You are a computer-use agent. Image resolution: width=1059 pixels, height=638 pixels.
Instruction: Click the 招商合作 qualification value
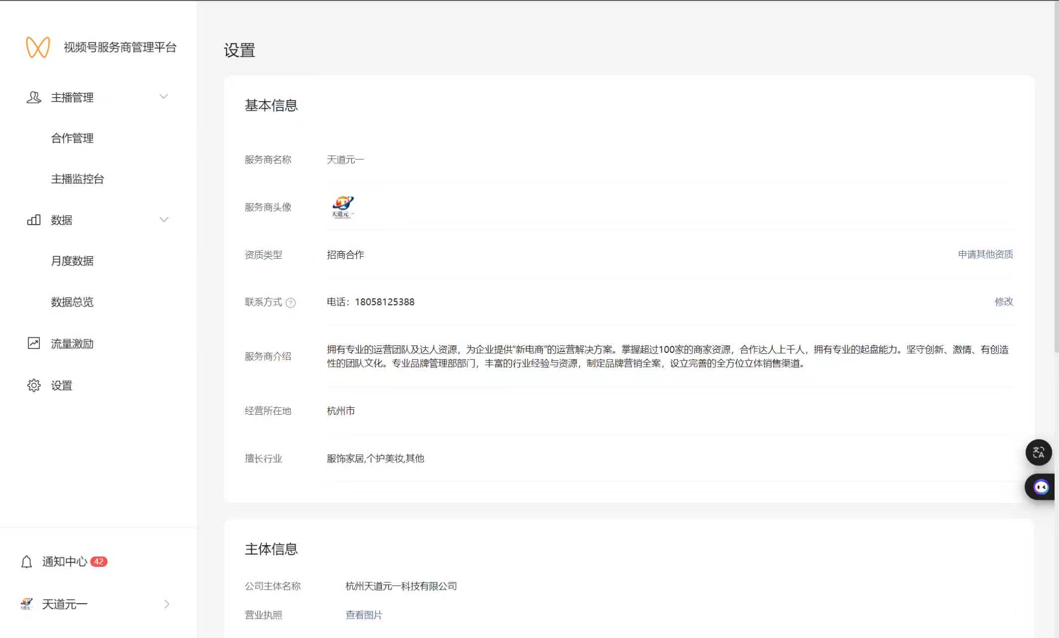(x=345, y=255)
